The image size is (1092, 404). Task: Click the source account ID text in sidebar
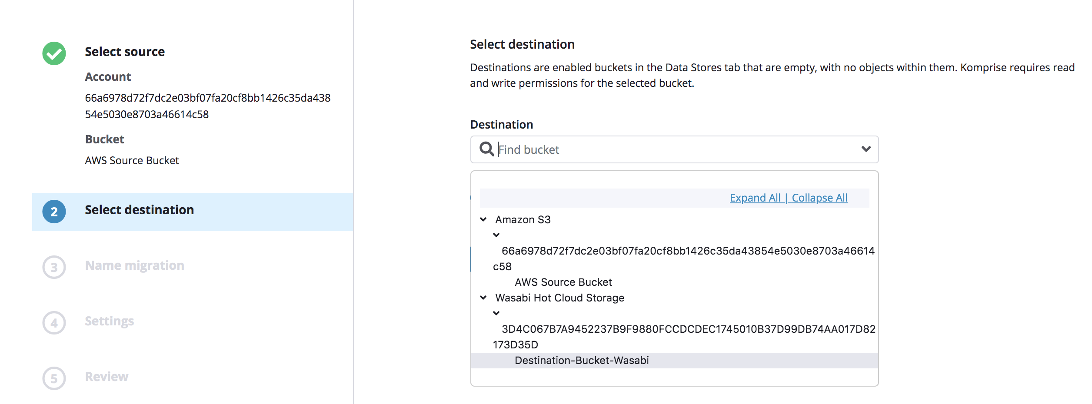pyautogui.click(x=207, y=106)
